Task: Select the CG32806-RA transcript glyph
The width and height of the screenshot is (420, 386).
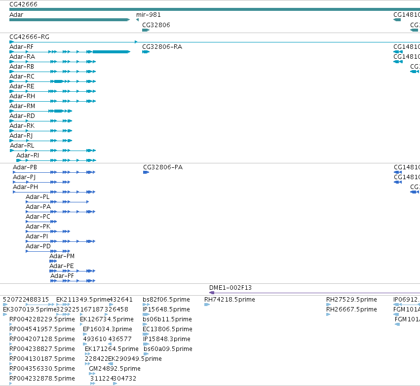Action: tap(146, 52)
